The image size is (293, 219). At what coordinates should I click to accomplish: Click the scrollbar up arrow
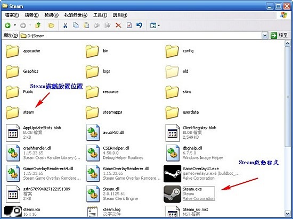(x=288, y=44)
